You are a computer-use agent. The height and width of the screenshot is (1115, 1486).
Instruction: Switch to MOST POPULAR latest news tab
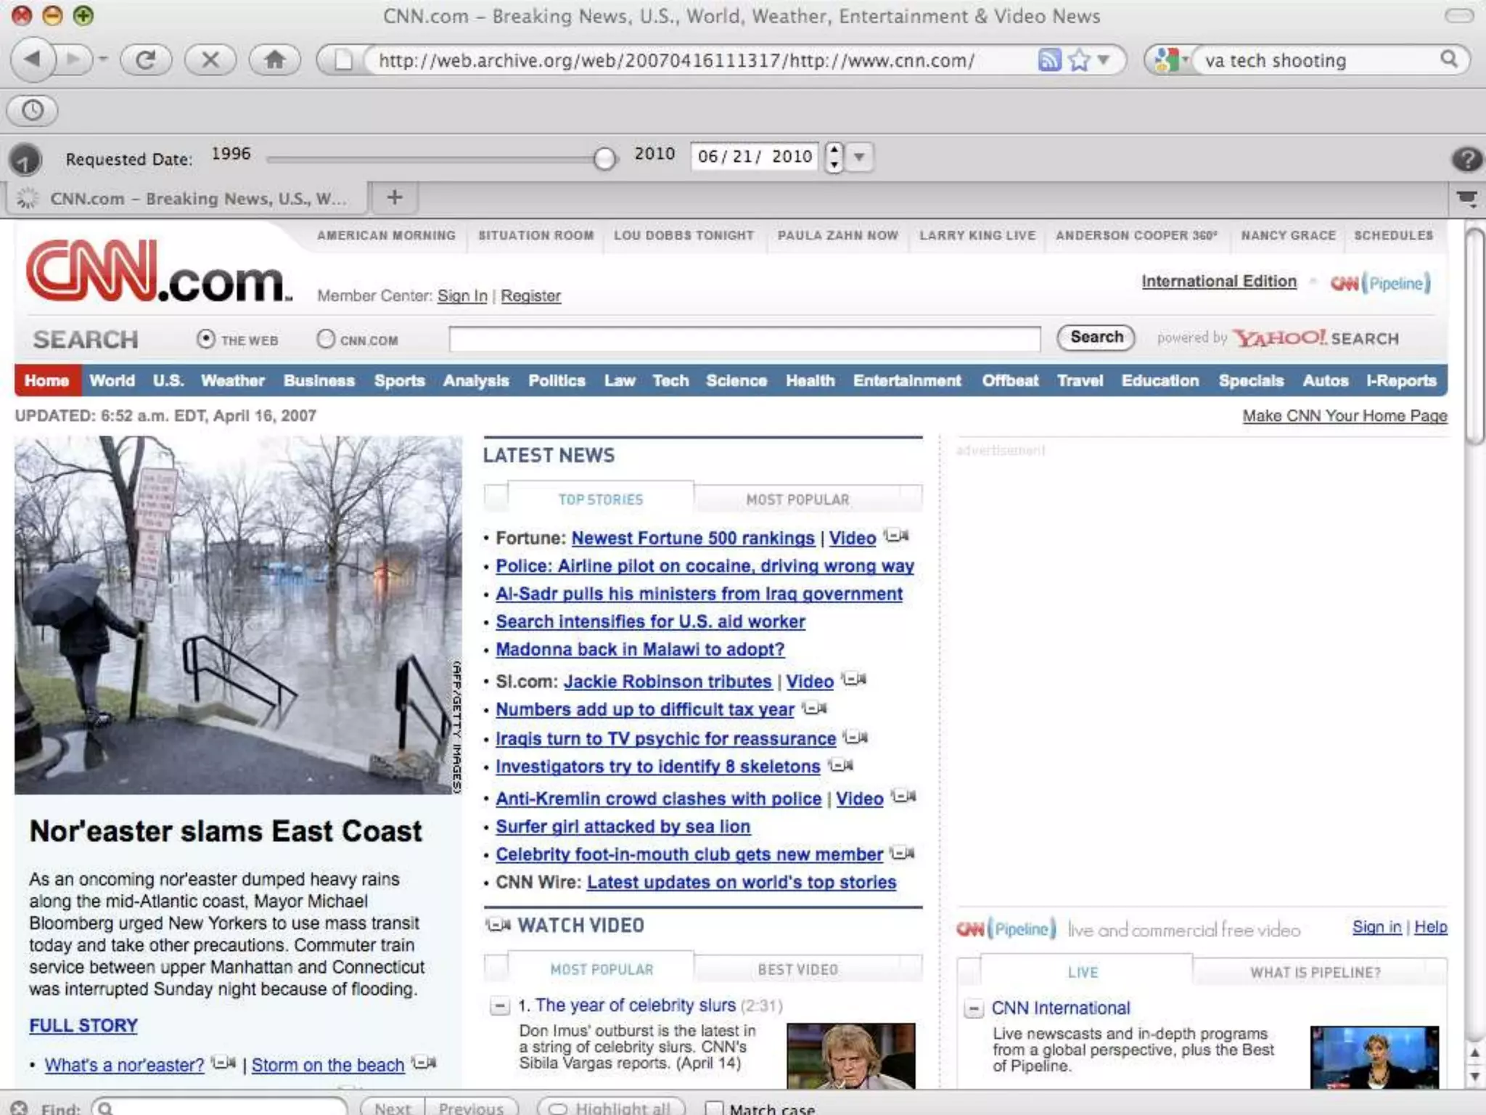point(797,499)
